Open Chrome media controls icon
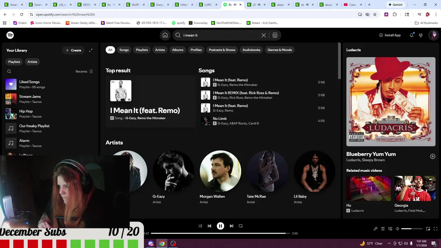Viewport: 441px width, 248px height. pyautogui.click(x=419, y=14)
